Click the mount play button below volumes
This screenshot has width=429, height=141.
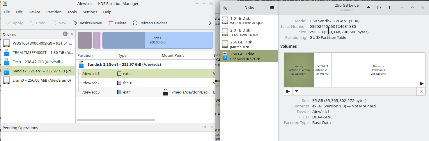pos(288,91)
